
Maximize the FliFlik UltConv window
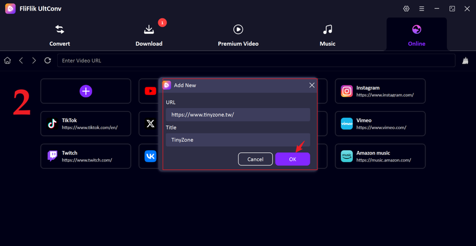452,9
